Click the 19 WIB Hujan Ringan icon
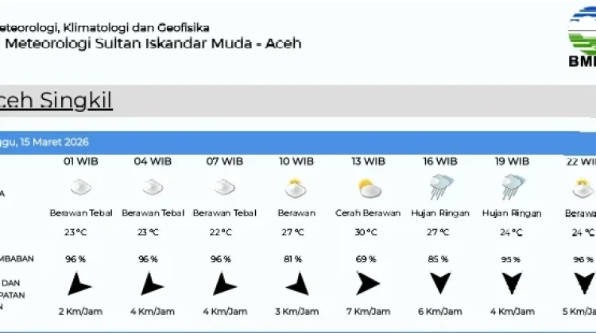 point(513,186)
